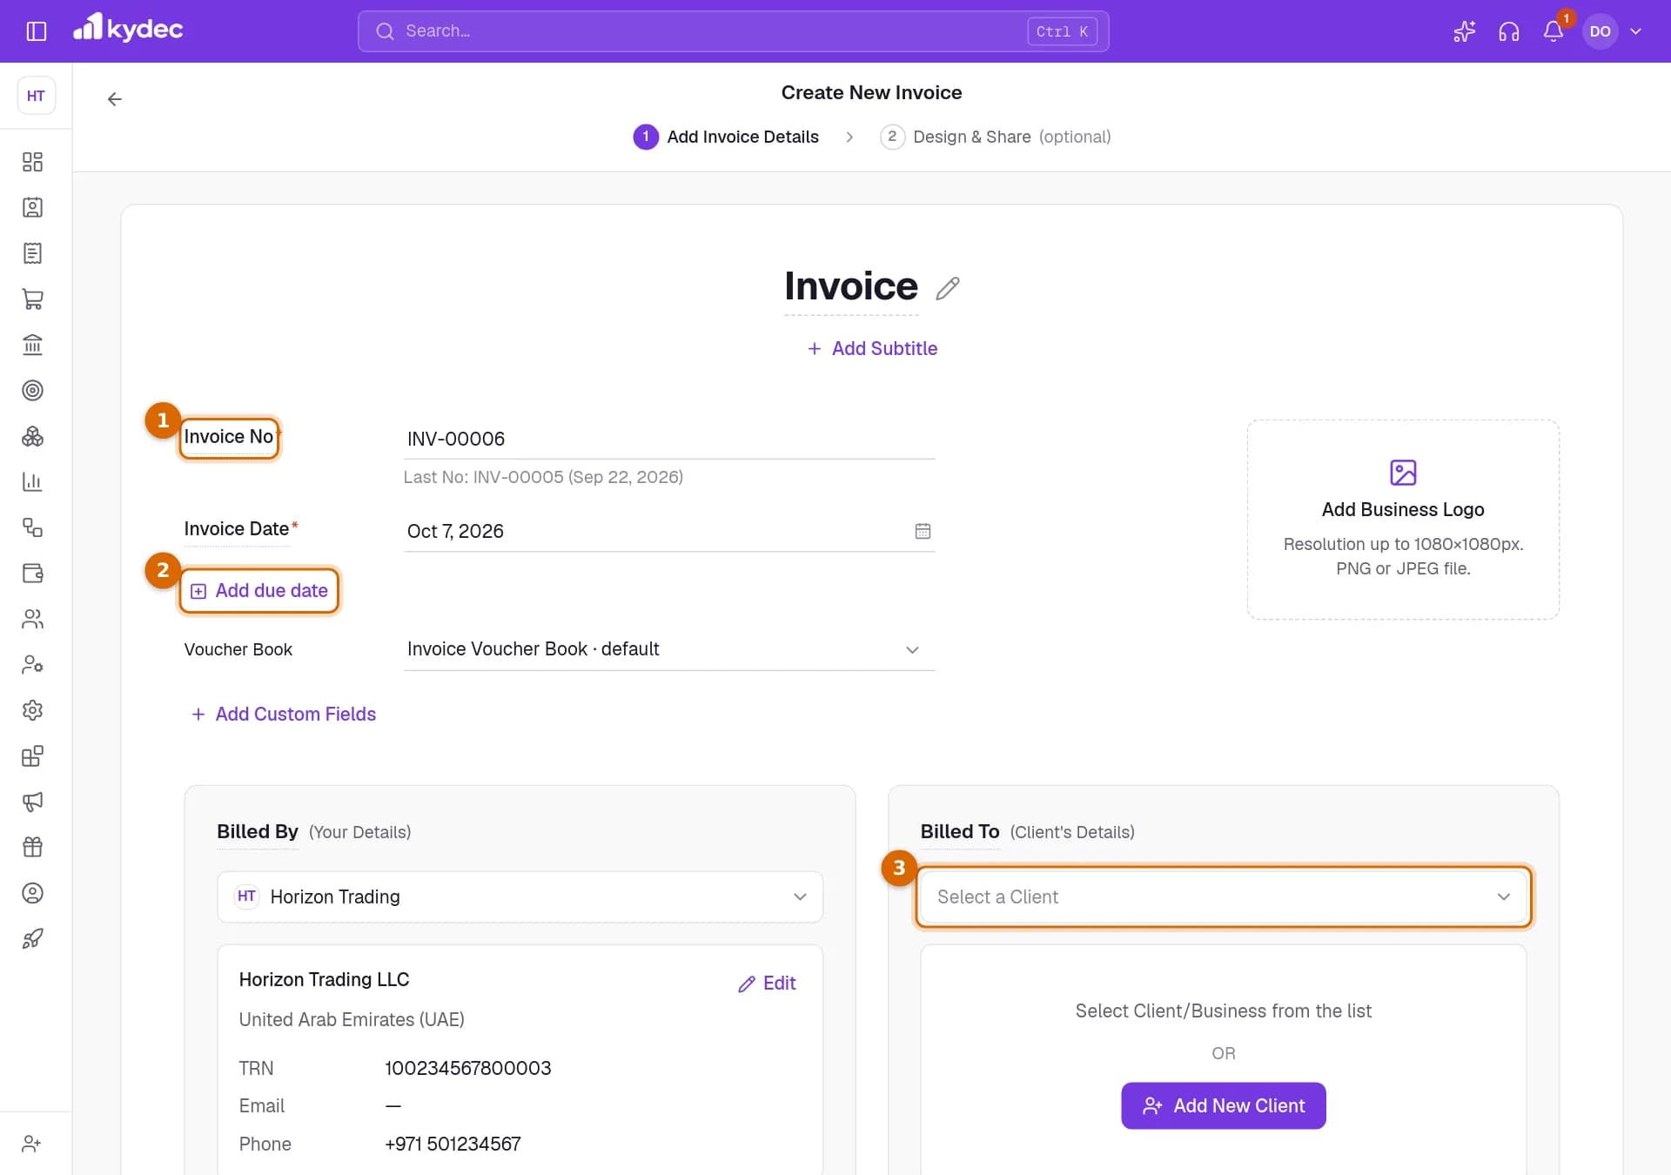Open the team users sidebar icon

point(32,619)
